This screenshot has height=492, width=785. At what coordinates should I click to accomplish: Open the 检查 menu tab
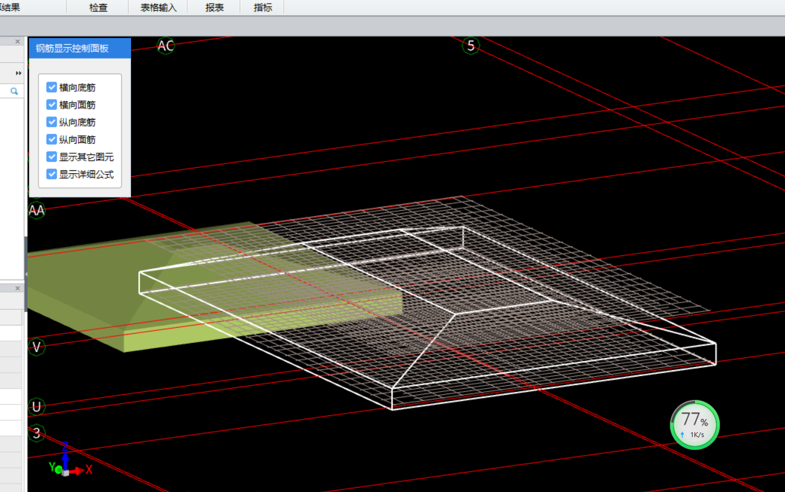point(98,8)
